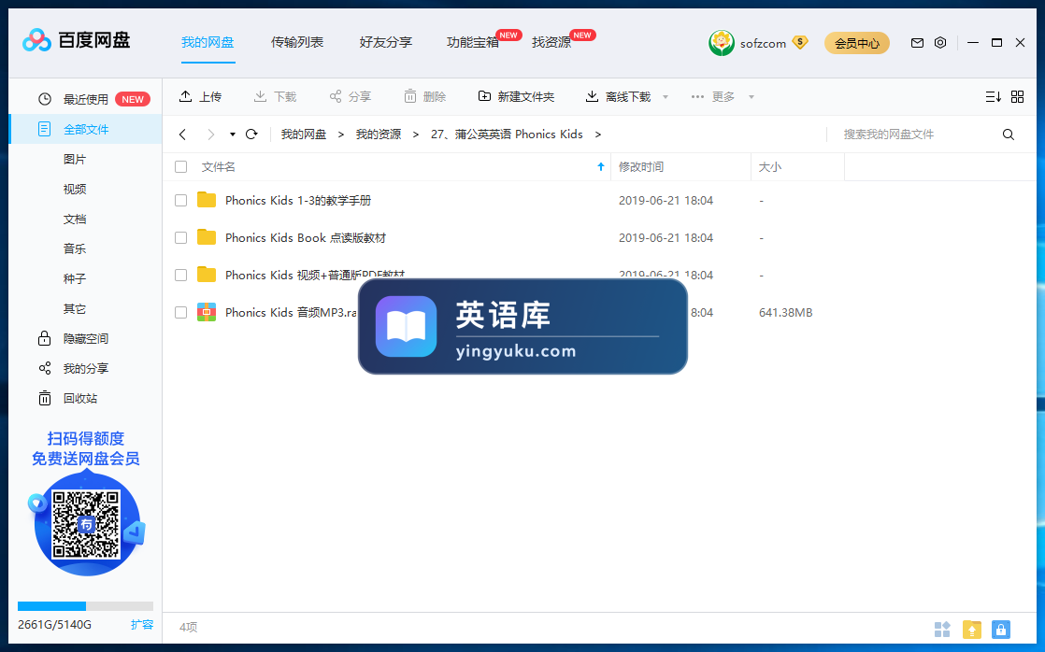The image size is (1045, 652).
Task: Filter by 文档 category
Action: [x=75, y=220]
